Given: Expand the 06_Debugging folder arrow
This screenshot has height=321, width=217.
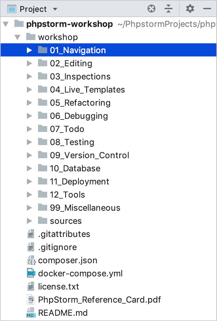Looking at the screenshot, I should click(x=30, y=116).
